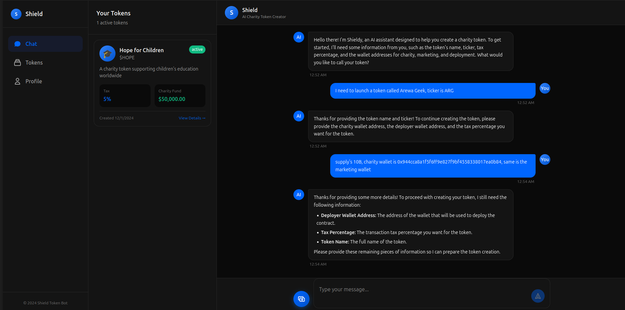Click the AI Charity Token Creator subtitle
This screenshot has height=310, width=625.
[x=264, y=17]
